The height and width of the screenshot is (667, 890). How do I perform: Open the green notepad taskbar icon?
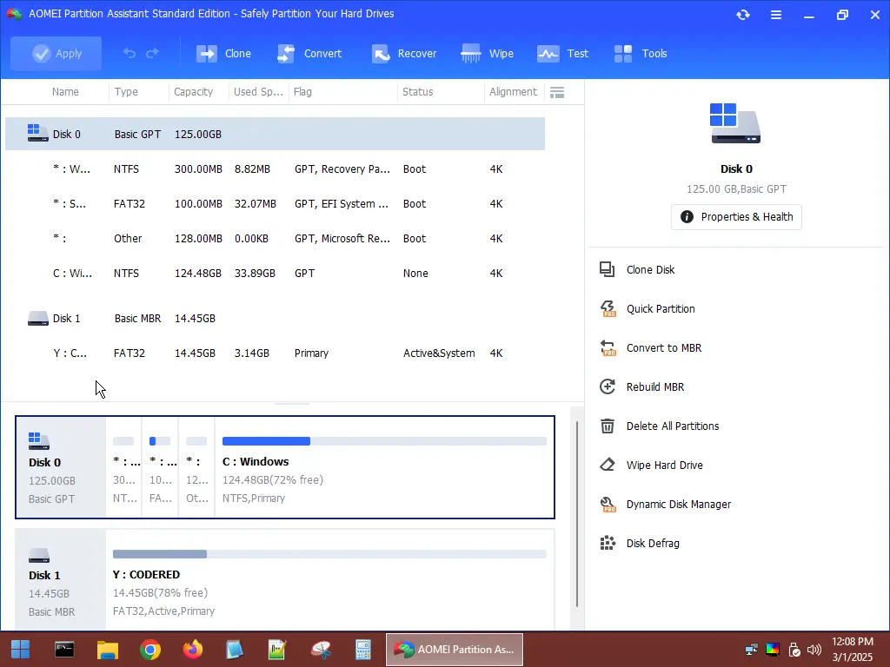tap(277, 650)
